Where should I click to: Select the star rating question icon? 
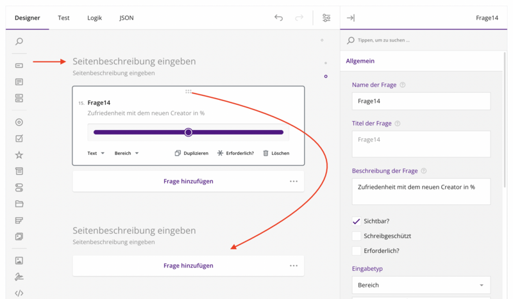tap(19, 155)
